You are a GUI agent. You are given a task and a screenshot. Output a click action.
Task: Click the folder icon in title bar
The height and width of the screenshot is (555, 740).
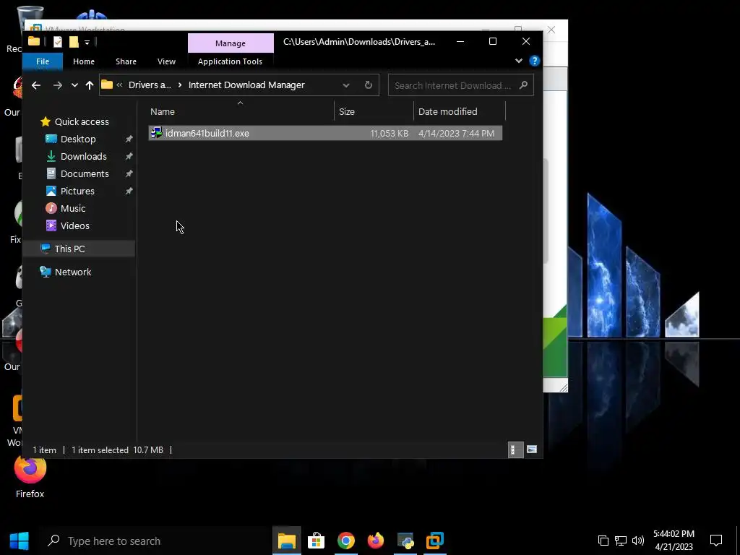(34, 41)
